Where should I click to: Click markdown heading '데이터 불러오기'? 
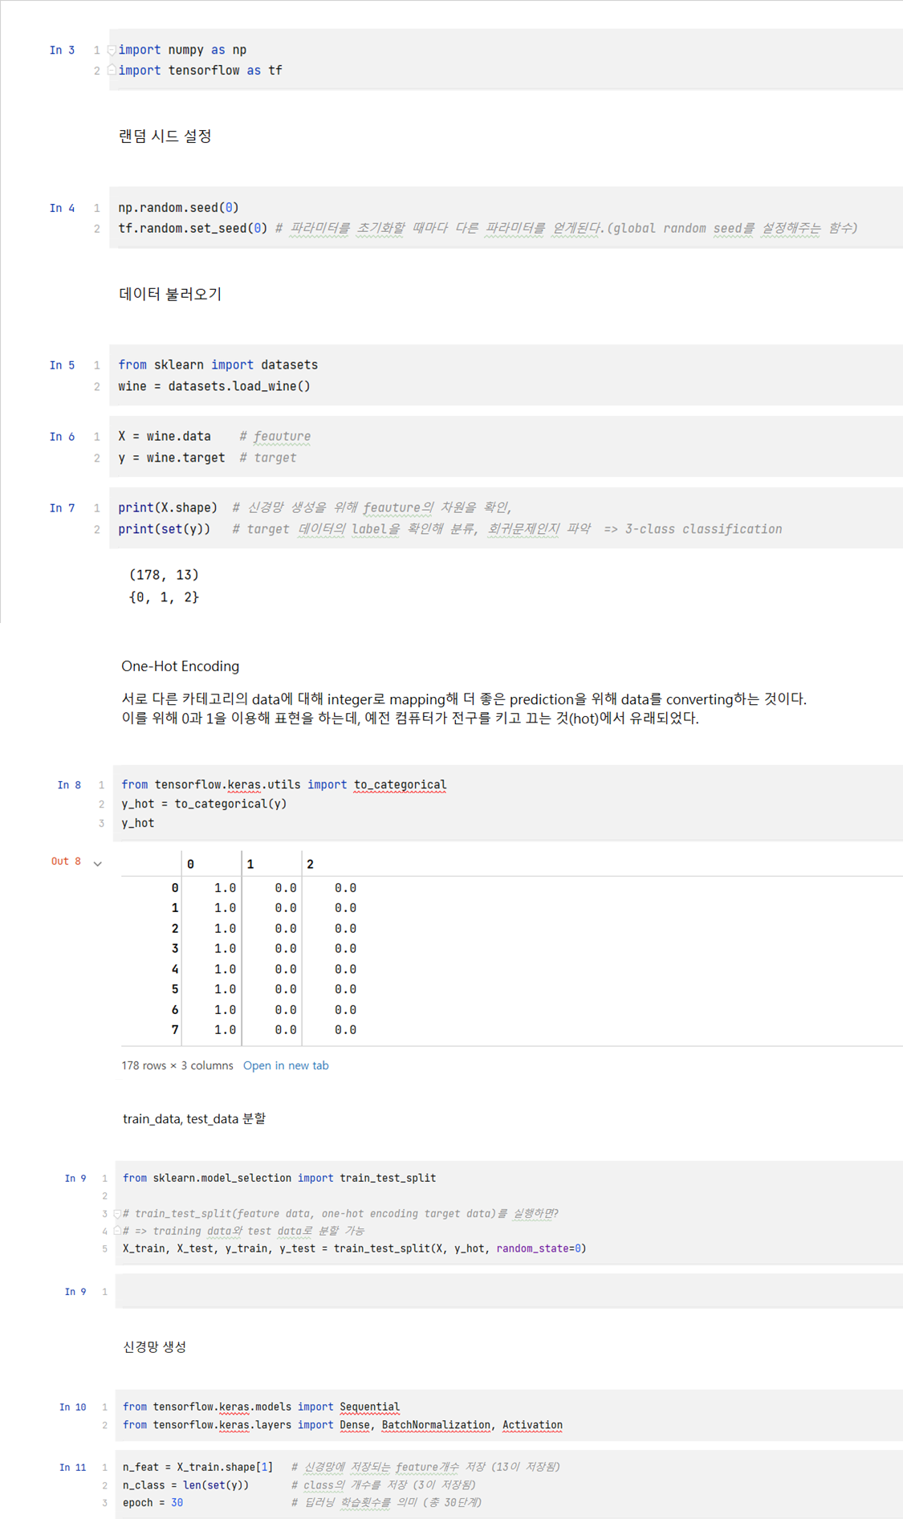pos(170,294)
